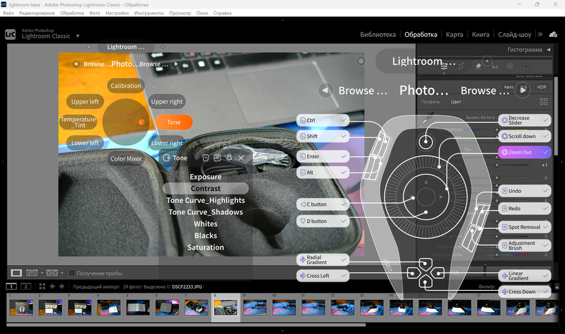565x334 pixels.
Task: Click small left arrow before Browse label
Action: pos(75,64)
